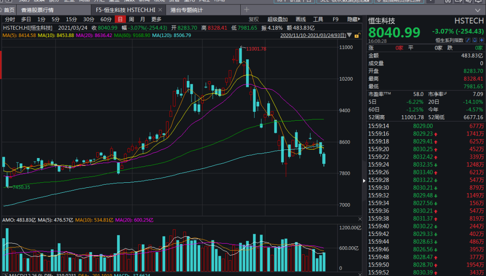Click the AMO MA(10): 534.81亿 label

(94, 220)
